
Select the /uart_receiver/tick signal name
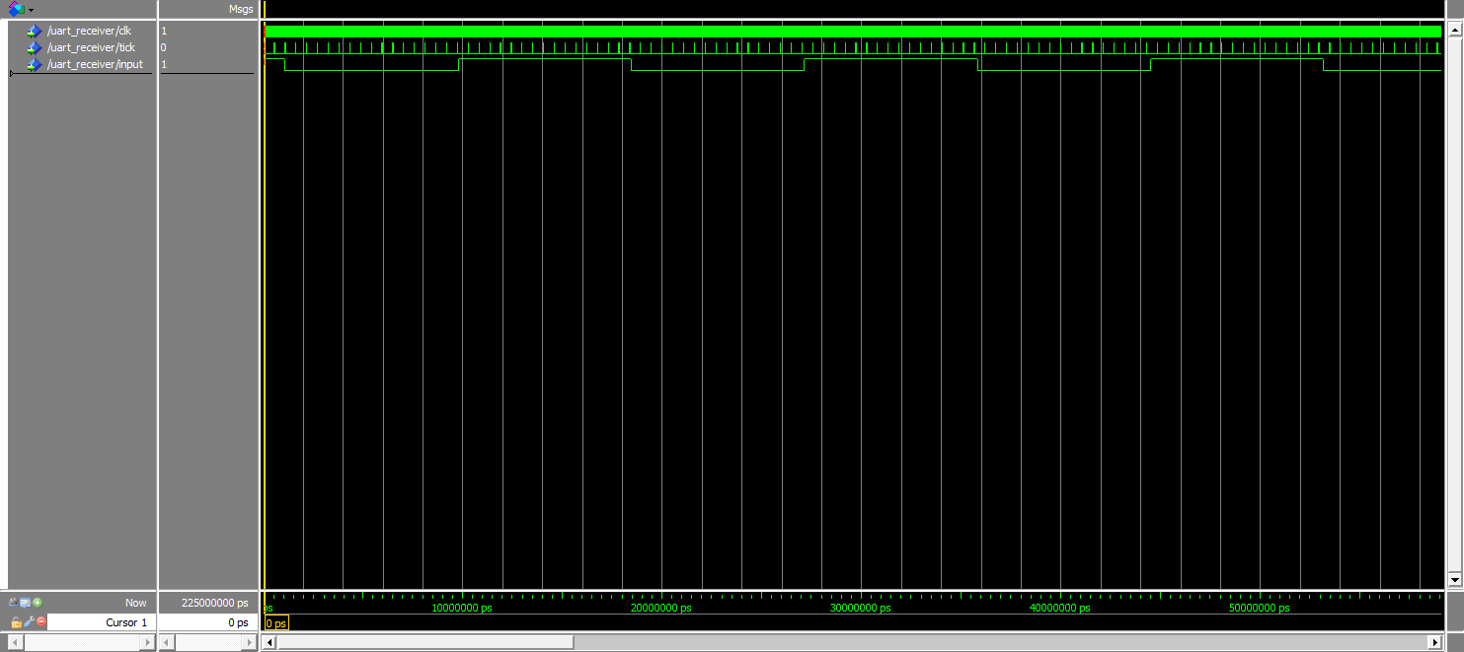click(91, 47)
